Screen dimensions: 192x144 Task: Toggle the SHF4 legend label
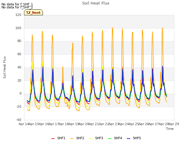[x=118, y=138]
